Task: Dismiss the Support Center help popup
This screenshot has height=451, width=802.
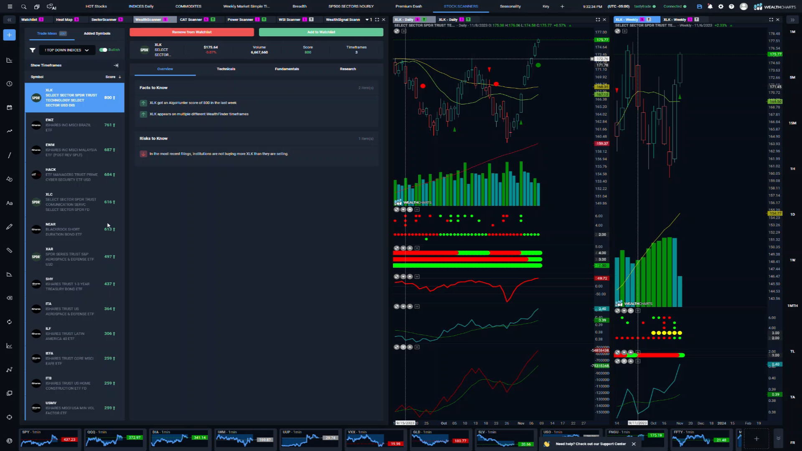Action: pyautogui.click(x=634, y=444)
